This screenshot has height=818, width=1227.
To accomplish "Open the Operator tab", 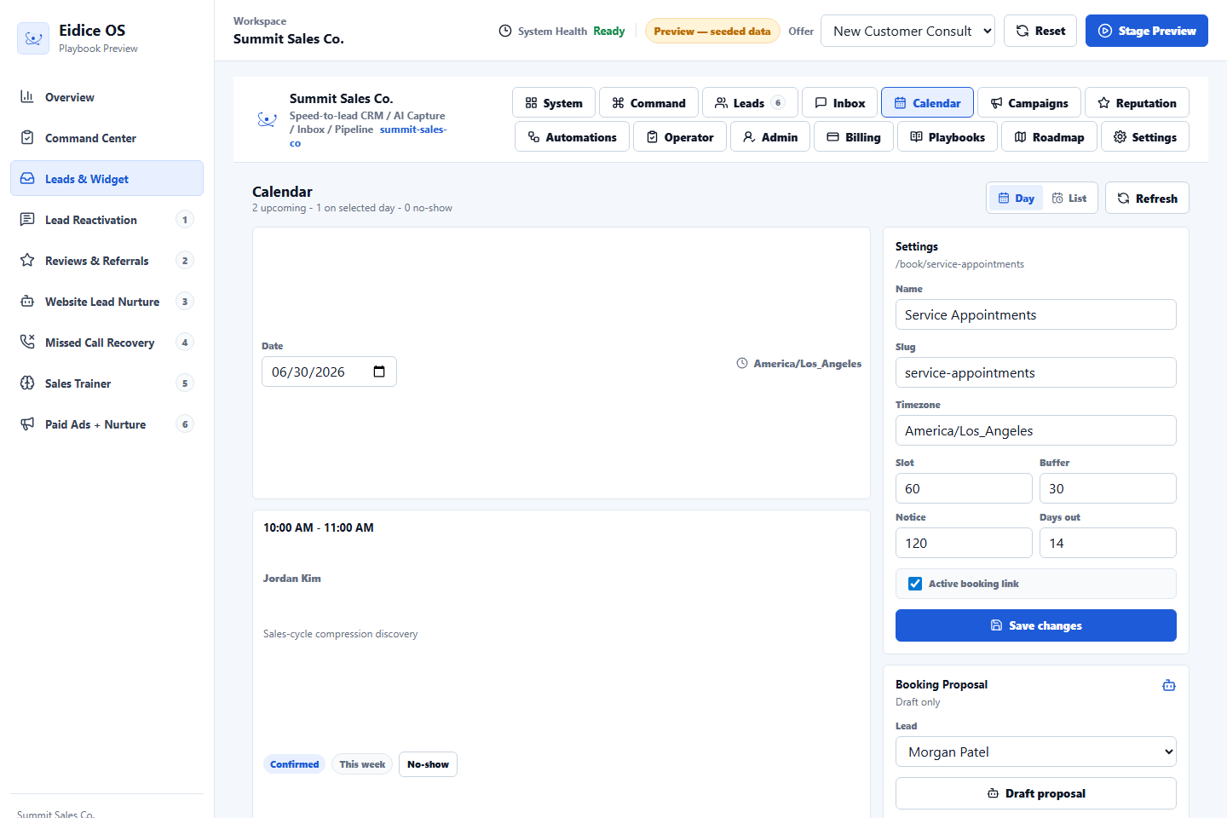I will (680, 137).
